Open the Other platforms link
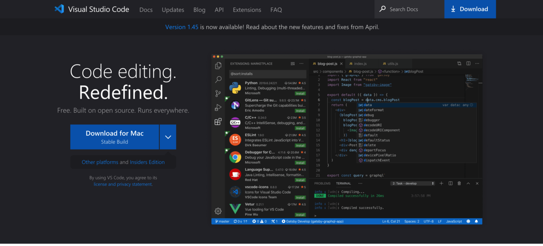The height and width of the screenshot is (246, 543). pos(100,162)
